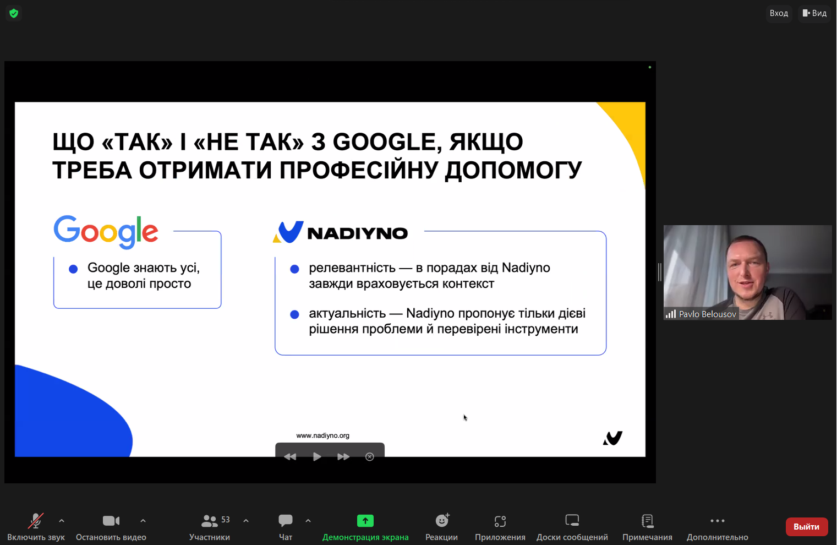The width and height of the screenshot is (837, 545).
Task: Select Pavlo Belousov's video thumbnail
Action: coord(748,272)
